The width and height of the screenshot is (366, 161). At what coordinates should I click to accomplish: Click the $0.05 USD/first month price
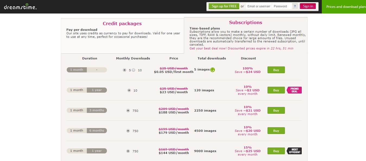pos(174,72)
